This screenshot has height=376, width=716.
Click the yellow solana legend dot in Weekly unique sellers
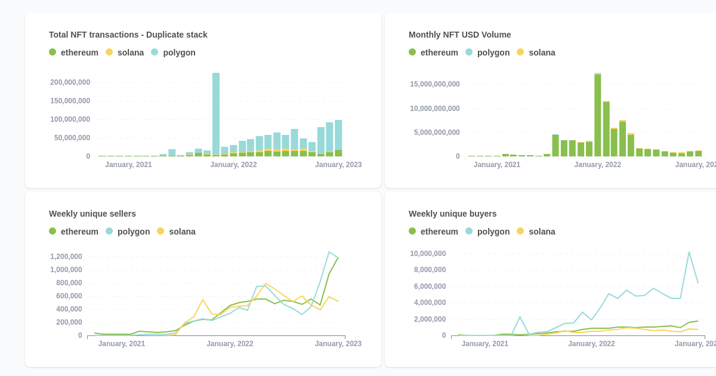(160, 232)
